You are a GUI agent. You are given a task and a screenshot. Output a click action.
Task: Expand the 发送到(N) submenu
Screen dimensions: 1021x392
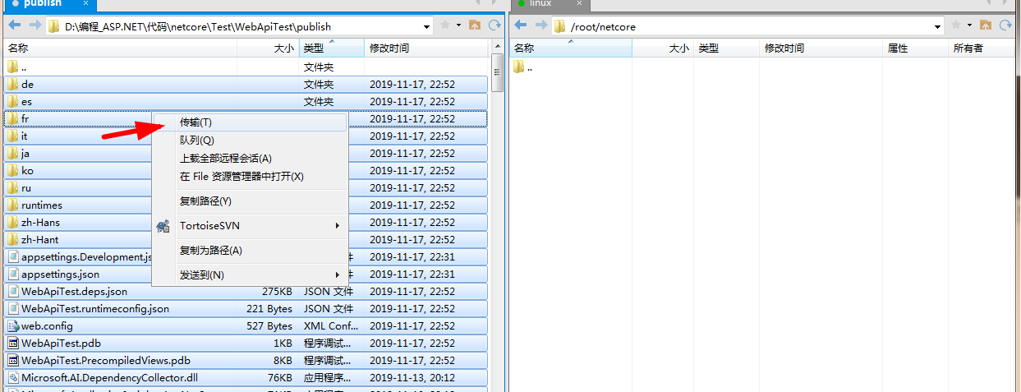tap(201, 274)
